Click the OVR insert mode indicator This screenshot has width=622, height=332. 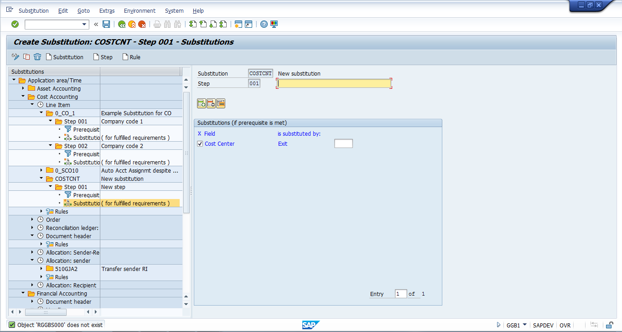pyautogui.click(x=565, y=325)
